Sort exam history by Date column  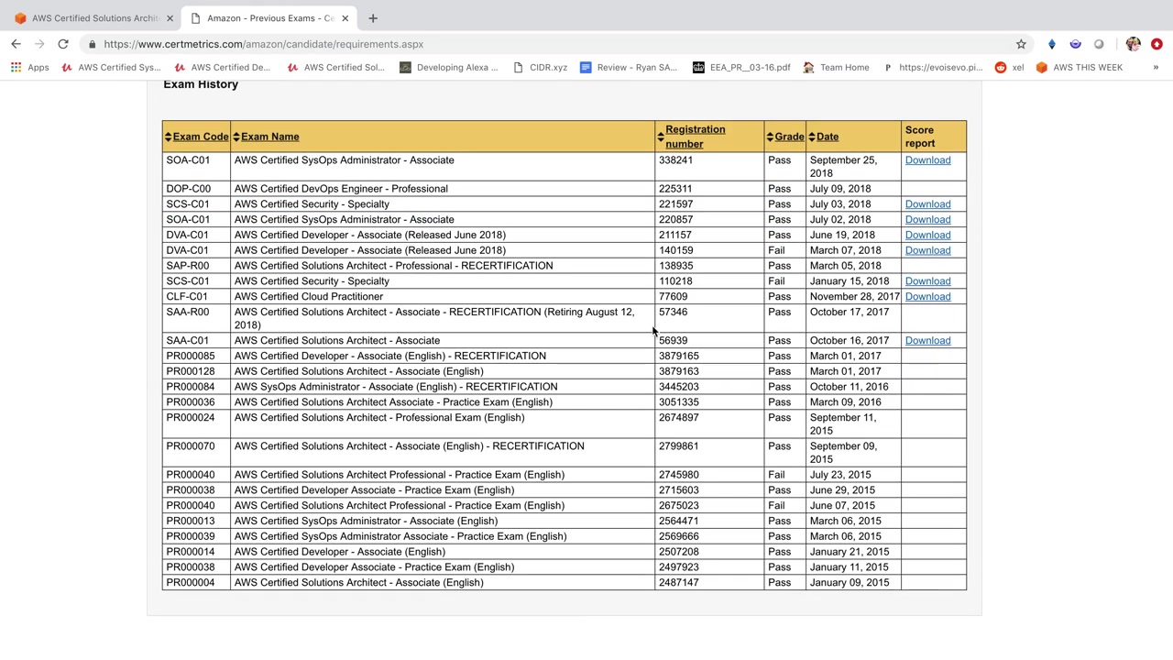click(827, 137)
